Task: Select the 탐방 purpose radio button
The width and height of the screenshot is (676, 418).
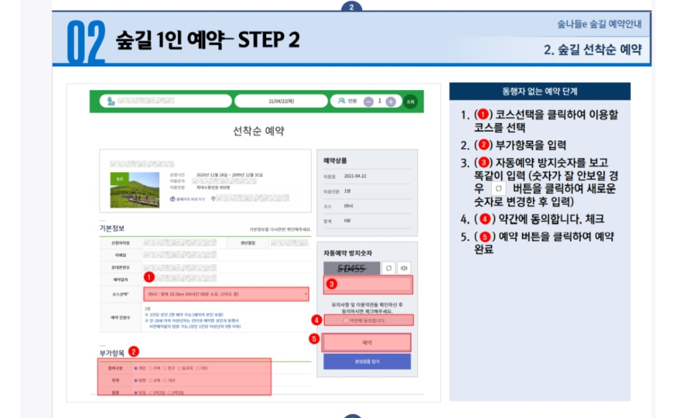Action: 135,380
